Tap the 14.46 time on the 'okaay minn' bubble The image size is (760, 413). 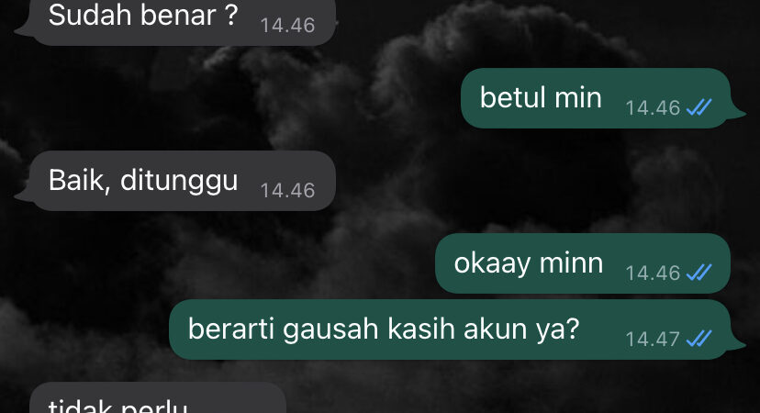[653, 273]
